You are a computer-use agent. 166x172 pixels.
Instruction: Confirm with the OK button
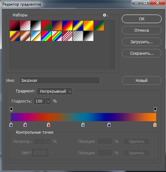click(x=142, y=19)
